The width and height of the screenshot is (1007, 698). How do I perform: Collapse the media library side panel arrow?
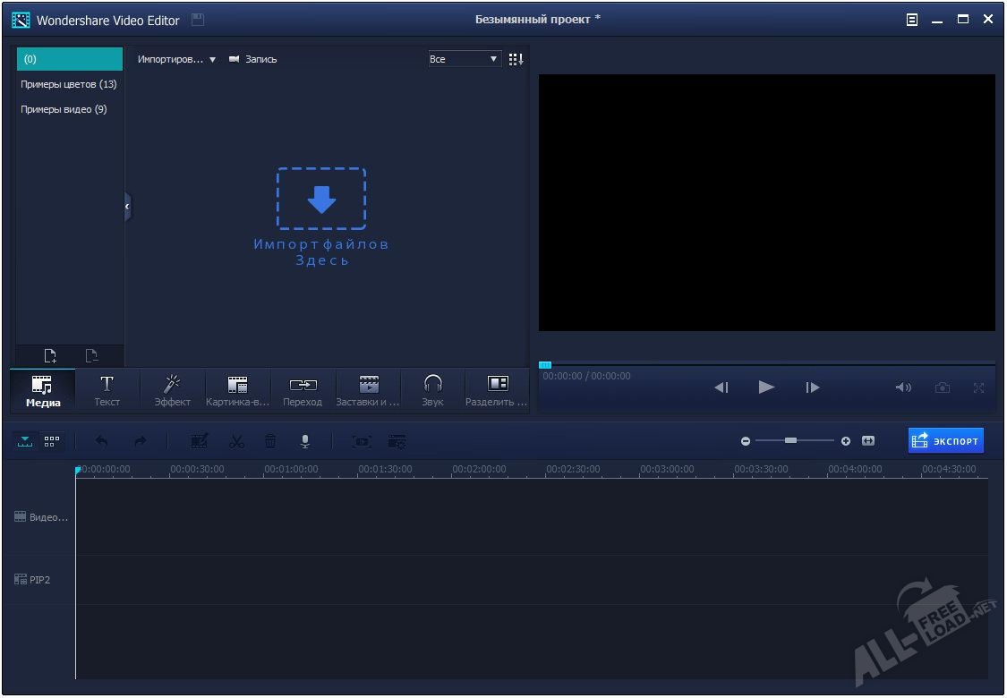pyautogui.click(x=127, y=206)
